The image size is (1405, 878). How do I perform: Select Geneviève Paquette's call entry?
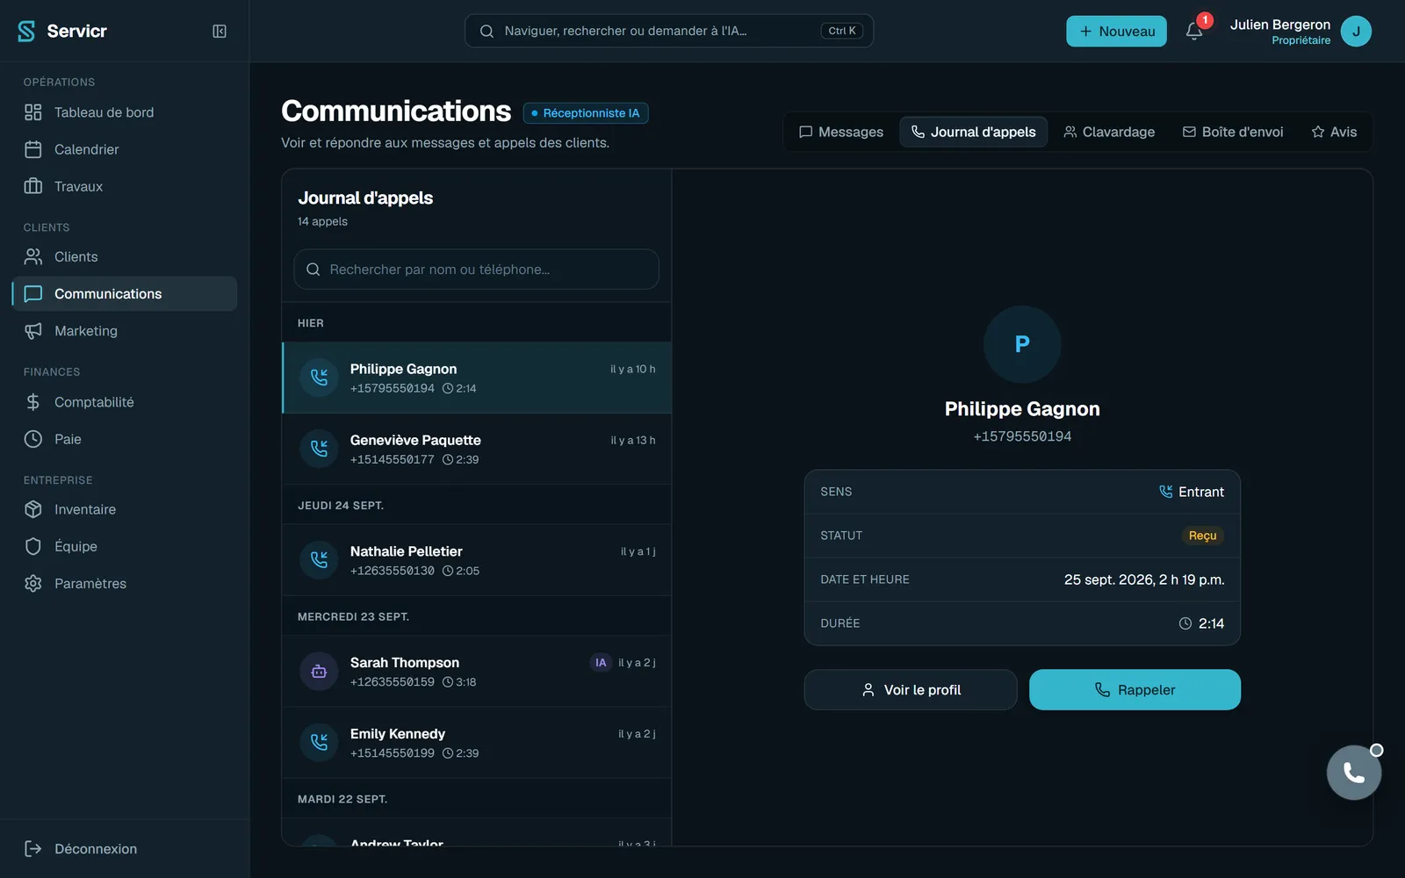point(477,449)
